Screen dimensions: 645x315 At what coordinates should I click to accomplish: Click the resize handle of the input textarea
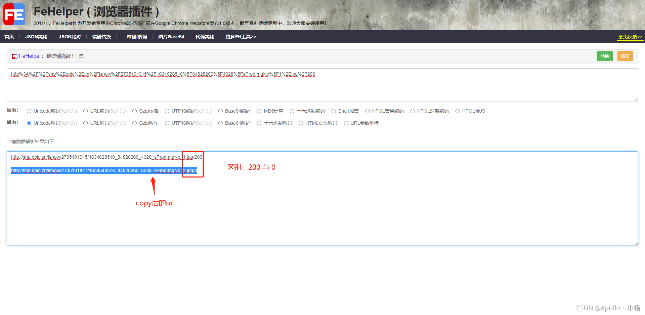coord(636,100)
